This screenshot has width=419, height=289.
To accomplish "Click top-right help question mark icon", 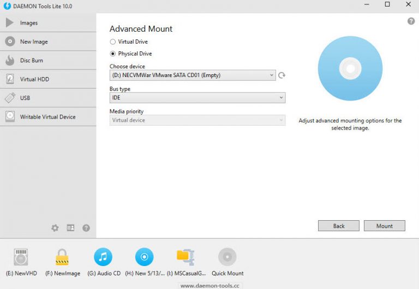I will 411,21.
